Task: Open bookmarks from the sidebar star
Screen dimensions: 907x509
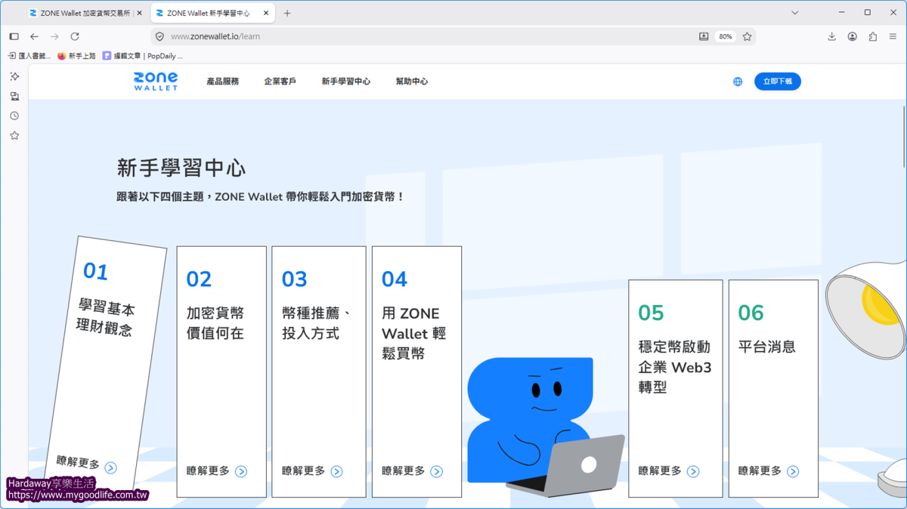Action: 14,135
